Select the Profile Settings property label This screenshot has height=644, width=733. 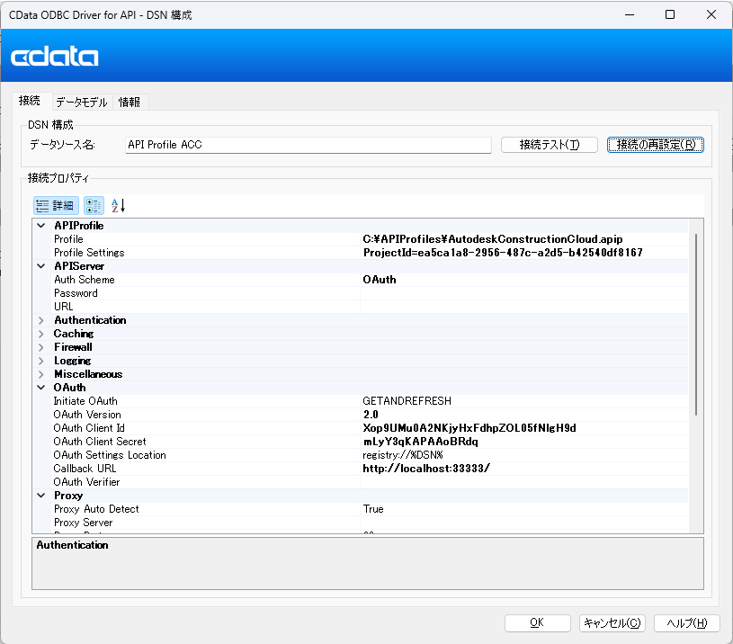tap(89, 253)
